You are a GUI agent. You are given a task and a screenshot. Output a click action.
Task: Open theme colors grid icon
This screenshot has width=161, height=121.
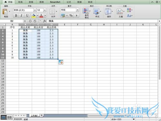129,10
